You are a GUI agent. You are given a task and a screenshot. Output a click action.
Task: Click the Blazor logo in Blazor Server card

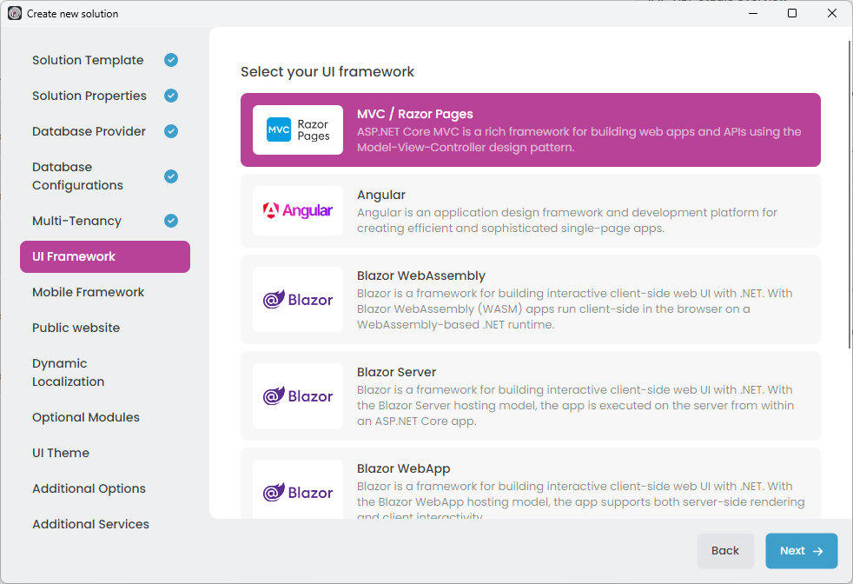298,395
